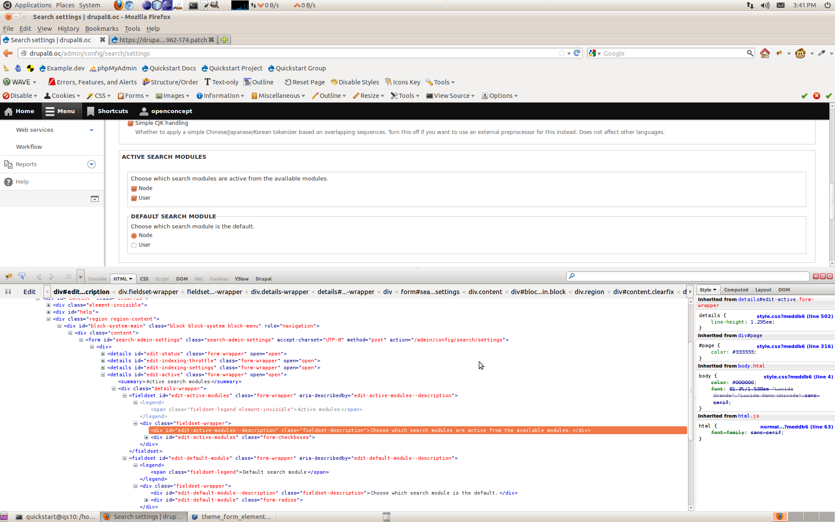Click the Firebug inspect element icon

pos(22,276)
